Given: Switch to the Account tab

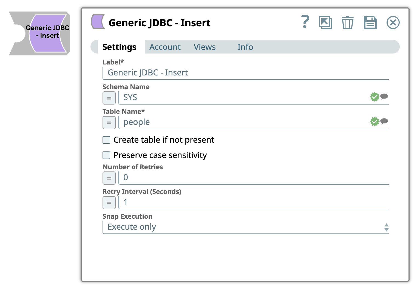Looking at the screenshot, I should pos(165,47).
